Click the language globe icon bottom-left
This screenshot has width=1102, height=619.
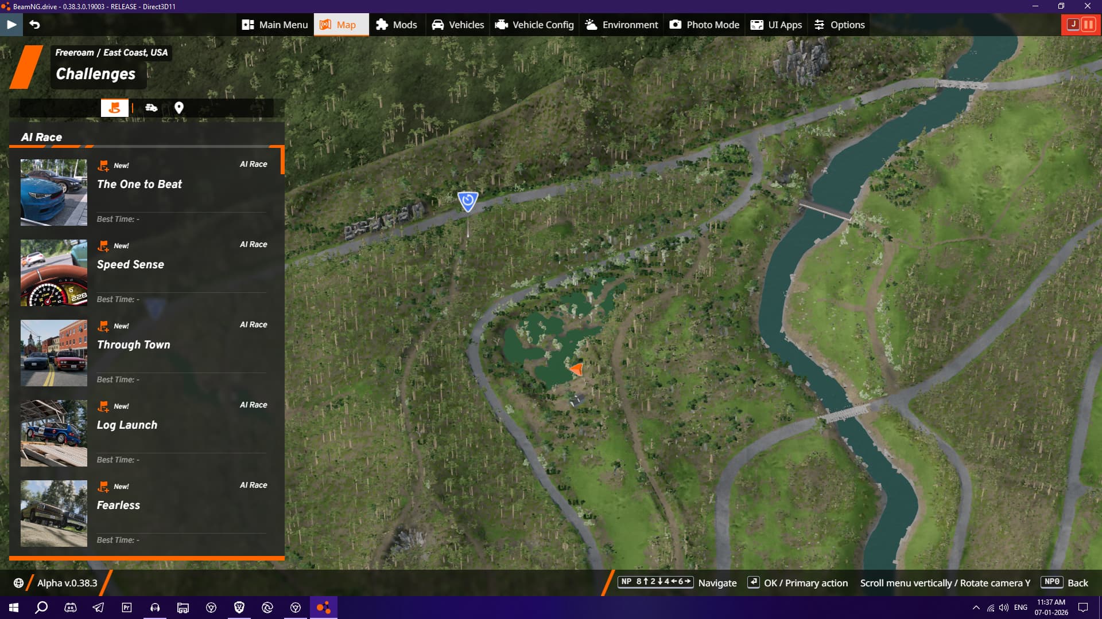(x=18, y=583)
